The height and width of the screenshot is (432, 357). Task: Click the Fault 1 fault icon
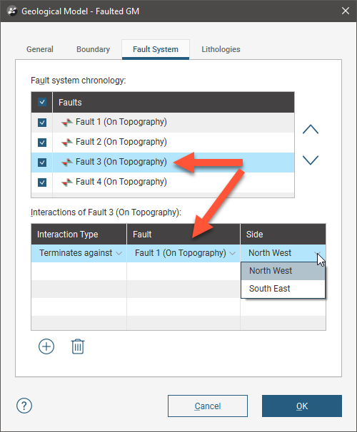pos(67,122)
